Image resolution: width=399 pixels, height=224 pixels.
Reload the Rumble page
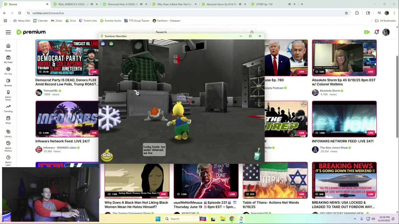(x=19, y=13)
